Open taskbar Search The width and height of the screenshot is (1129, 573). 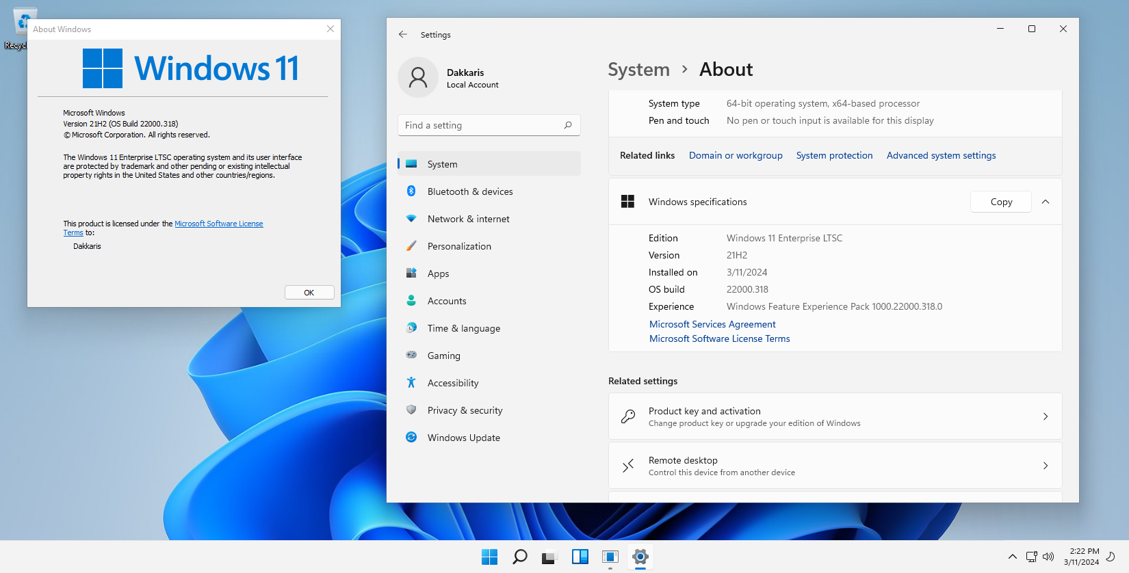[x=519, y=557]
